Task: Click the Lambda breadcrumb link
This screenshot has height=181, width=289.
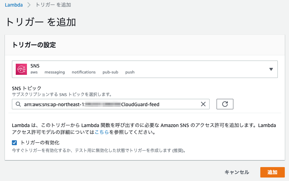Action: coord(14,5)
